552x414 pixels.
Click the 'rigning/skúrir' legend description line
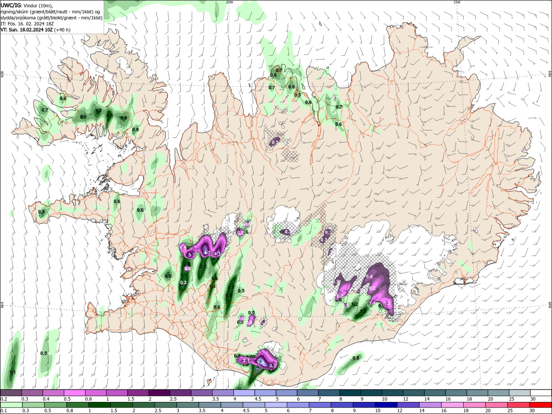pos(50,12)
